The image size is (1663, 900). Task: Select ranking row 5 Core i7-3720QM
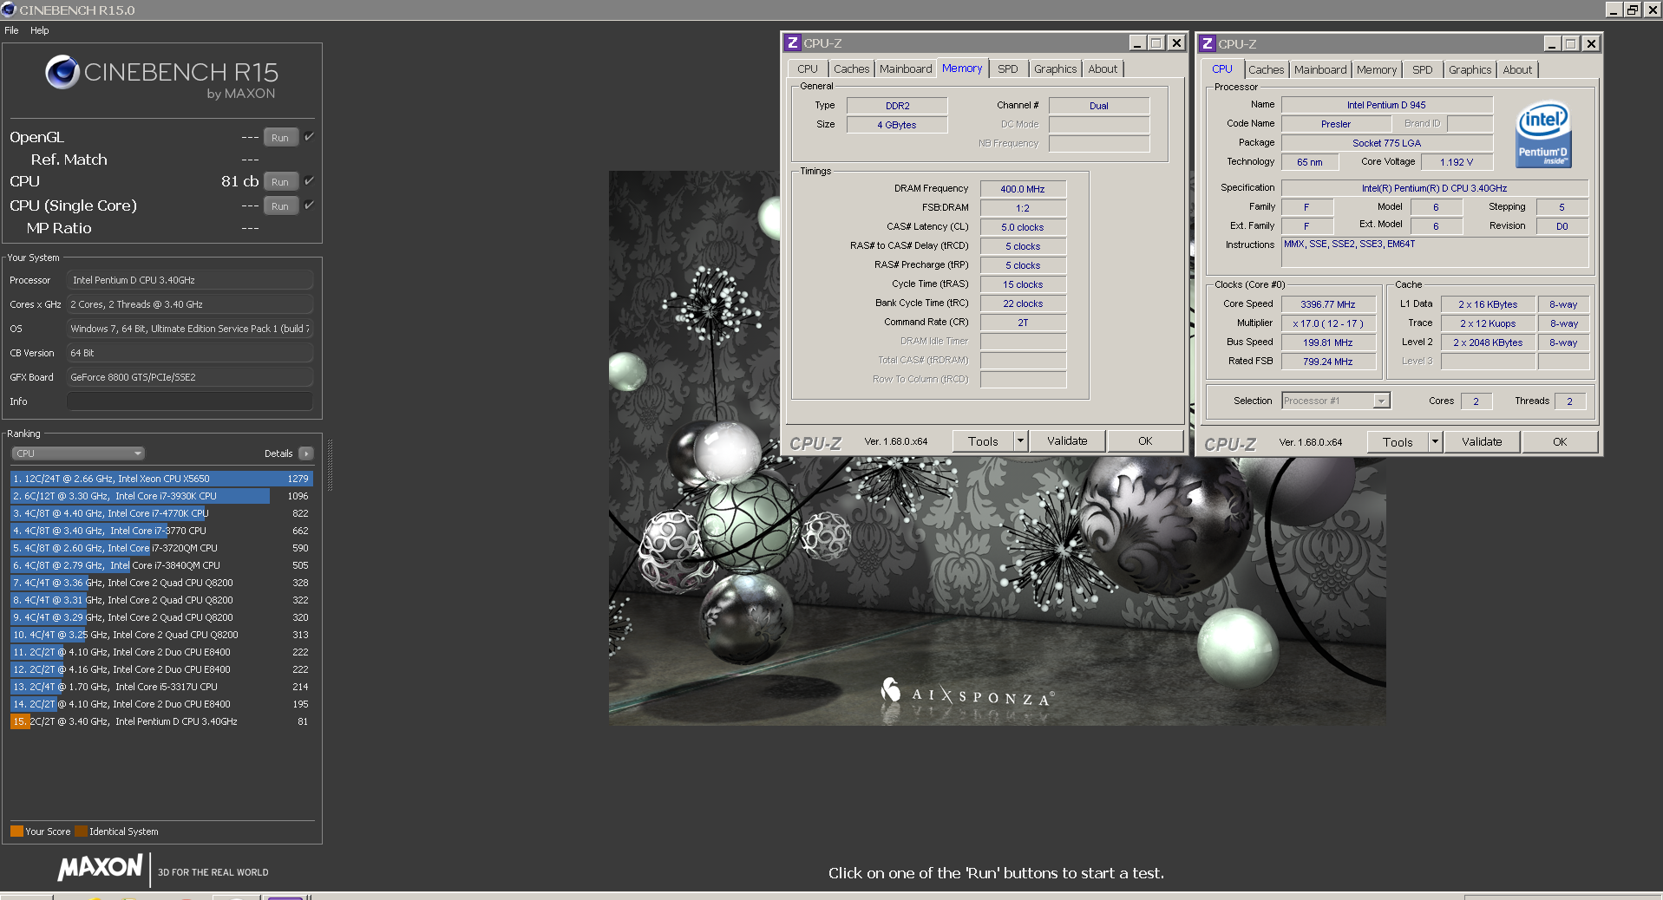coord(161,548)
